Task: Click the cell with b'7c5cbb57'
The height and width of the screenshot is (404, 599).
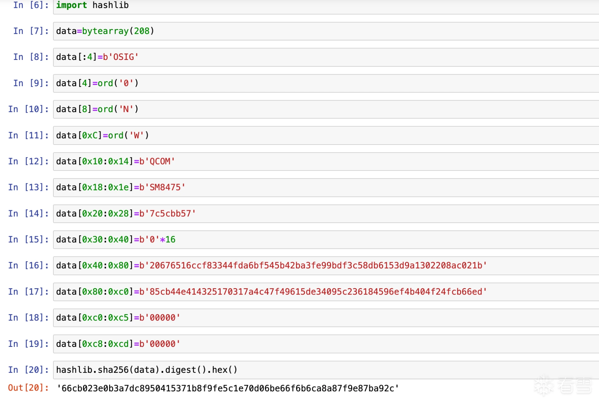Action: 326,214
